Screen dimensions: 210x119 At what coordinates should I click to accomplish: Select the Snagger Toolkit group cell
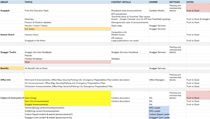pyautogui.click(x=12, y=50)
